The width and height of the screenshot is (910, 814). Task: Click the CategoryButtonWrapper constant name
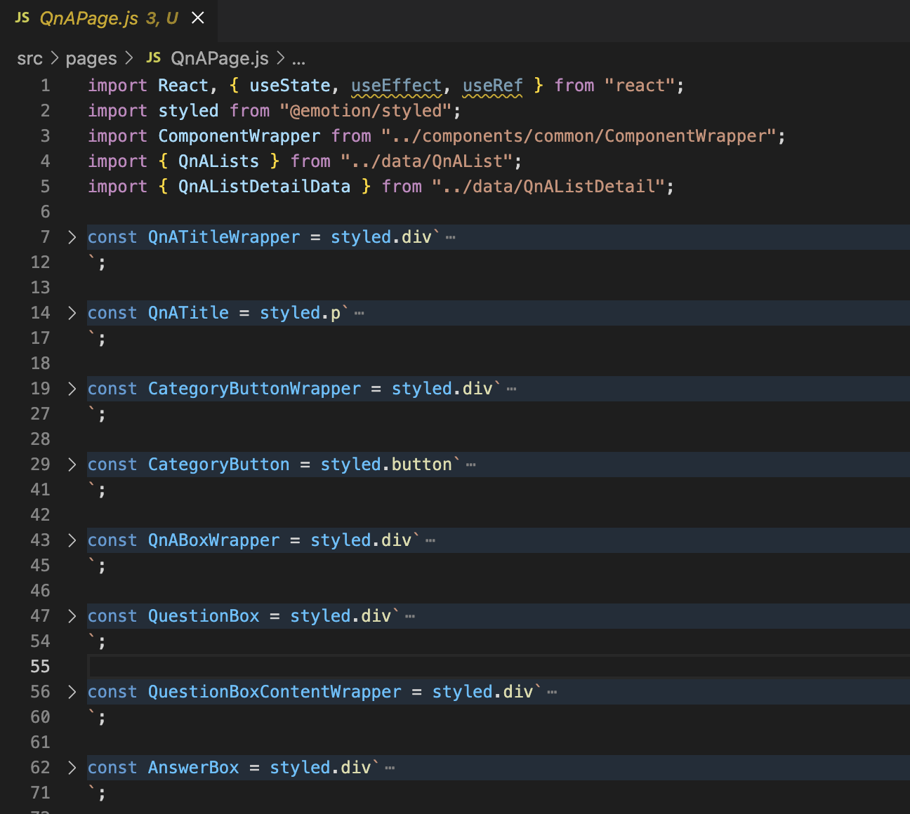click(254, 389)
